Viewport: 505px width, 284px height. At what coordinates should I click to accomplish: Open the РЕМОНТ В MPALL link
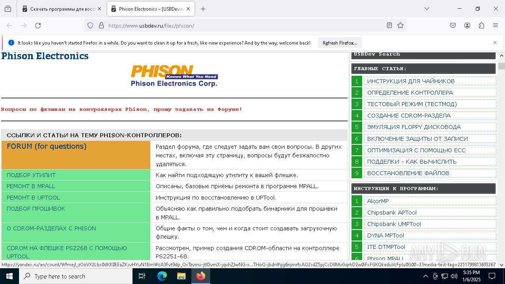click(31, 186)
